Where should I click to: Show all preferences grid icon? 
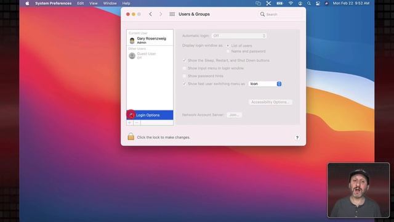[x=172, y=14]
